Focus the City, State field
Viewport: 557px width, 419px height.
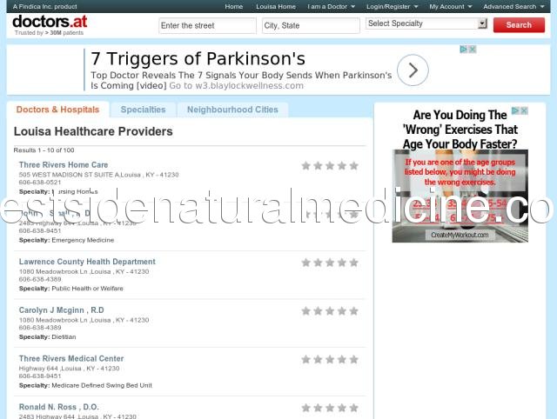click(x=311, y=25)
